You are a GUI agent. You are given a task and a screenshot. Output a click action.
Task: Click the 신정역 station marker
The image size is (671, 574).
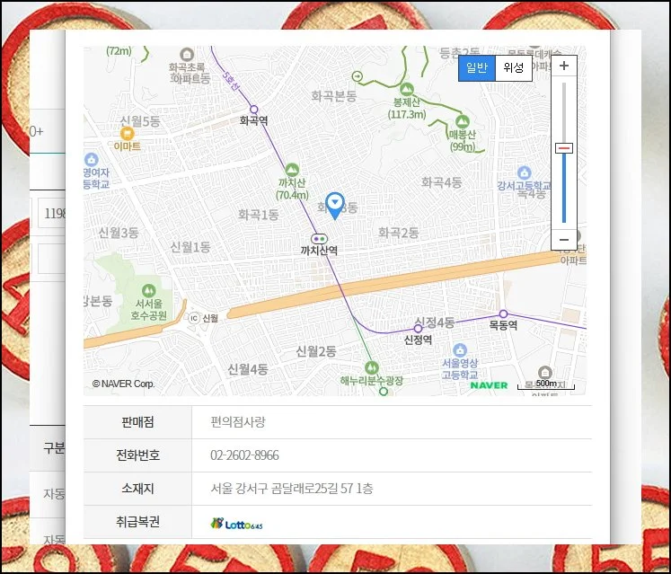[x=418, y=328]
